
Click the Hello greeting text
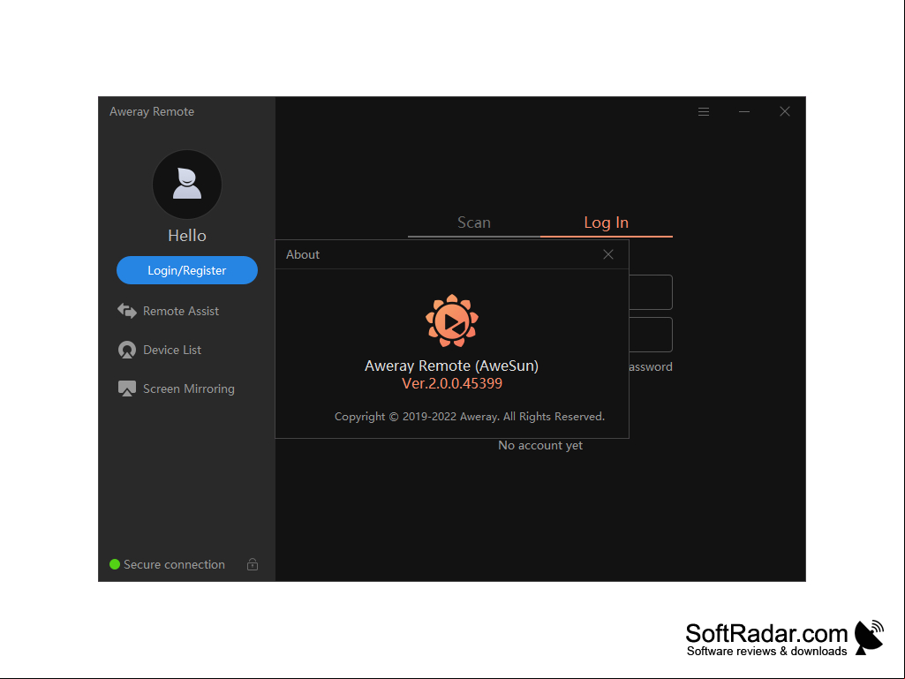[187, 236]
